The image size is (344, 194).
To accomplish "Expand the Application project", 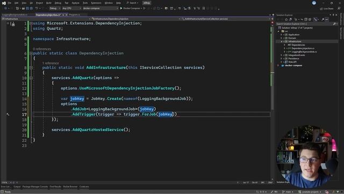I will pos(282,34).
